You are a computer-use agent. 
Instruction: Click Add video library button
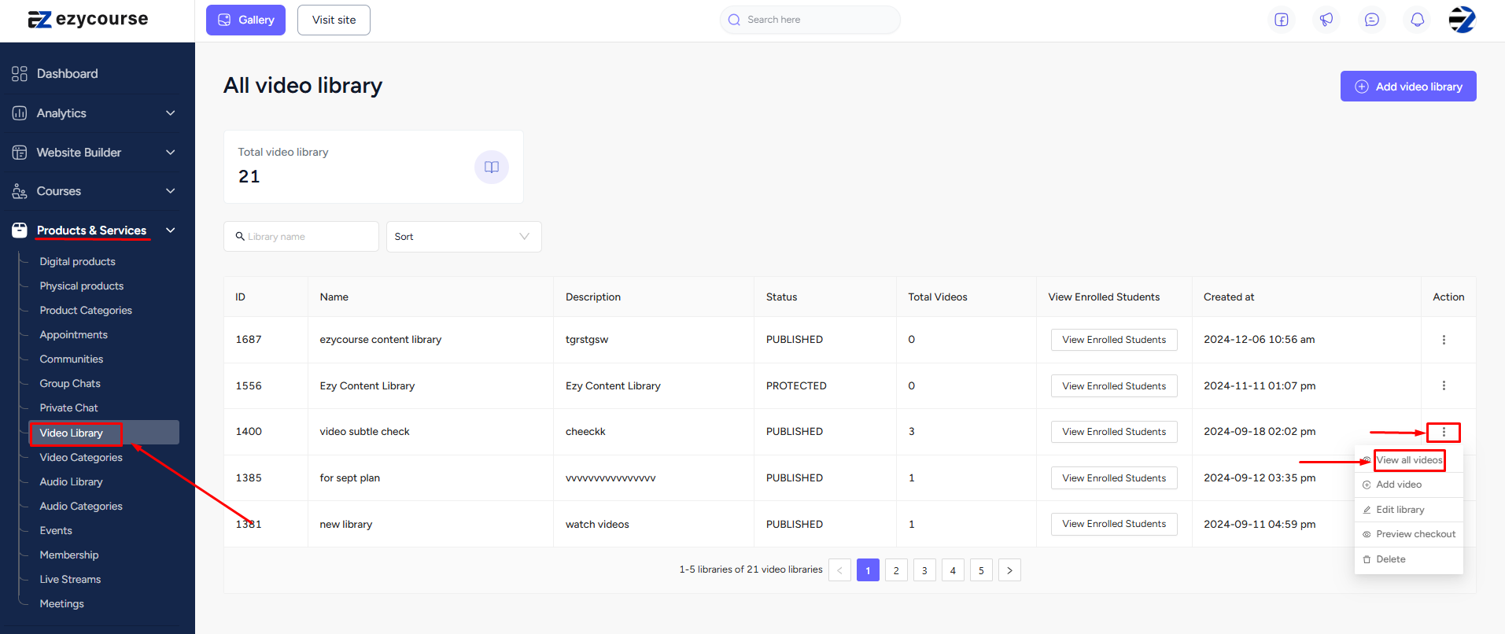coord(1408,87)
